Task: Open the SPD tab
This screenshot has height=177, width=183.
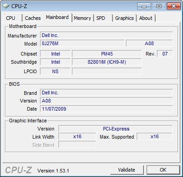Action: pos(103,18)
